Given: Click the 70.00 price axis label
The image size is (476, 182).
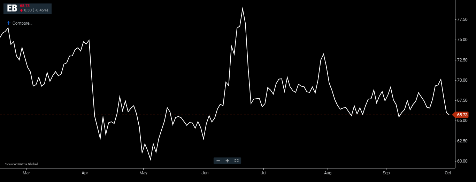Looking at the screenshot, I should [462, 80].
